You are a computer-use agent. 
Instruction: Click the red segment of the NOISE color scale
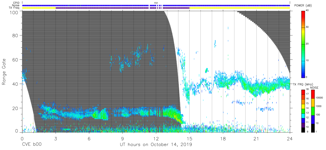[x=313, y=94]
